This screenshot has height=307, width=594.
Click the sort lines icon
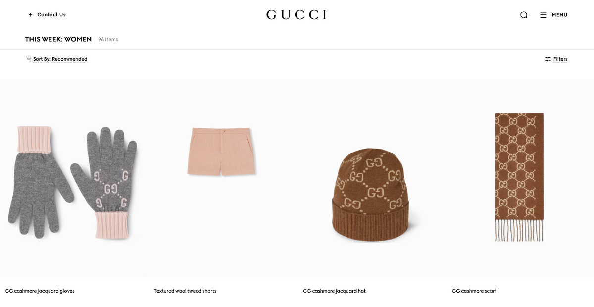28,59
